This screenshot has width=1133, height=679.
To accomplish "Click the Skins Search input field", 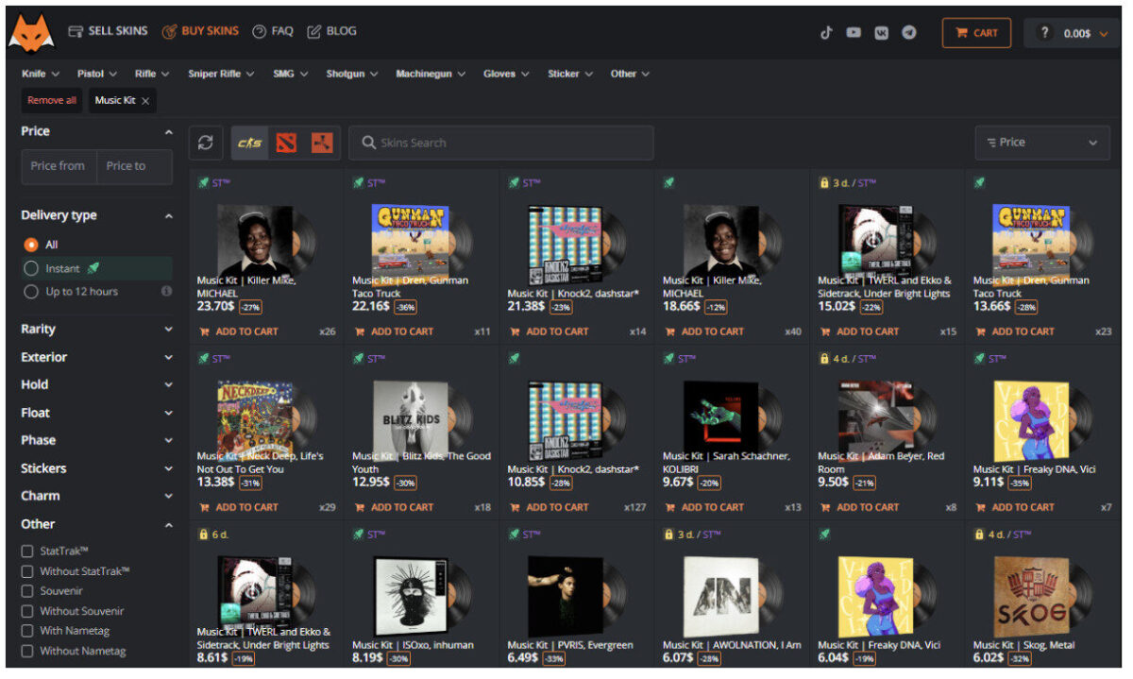I will 500,143.
